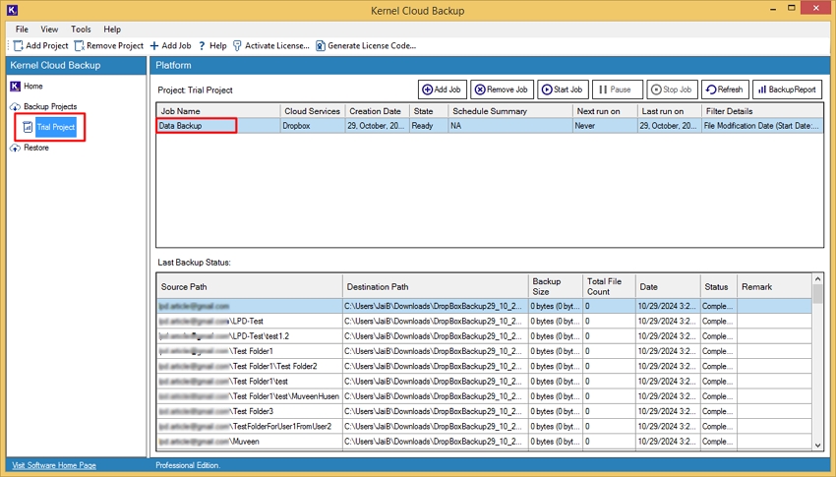Screen dimensions: 836x477
Task: Open the Visit Software Home Page link
Action: (x=54, y=465)
